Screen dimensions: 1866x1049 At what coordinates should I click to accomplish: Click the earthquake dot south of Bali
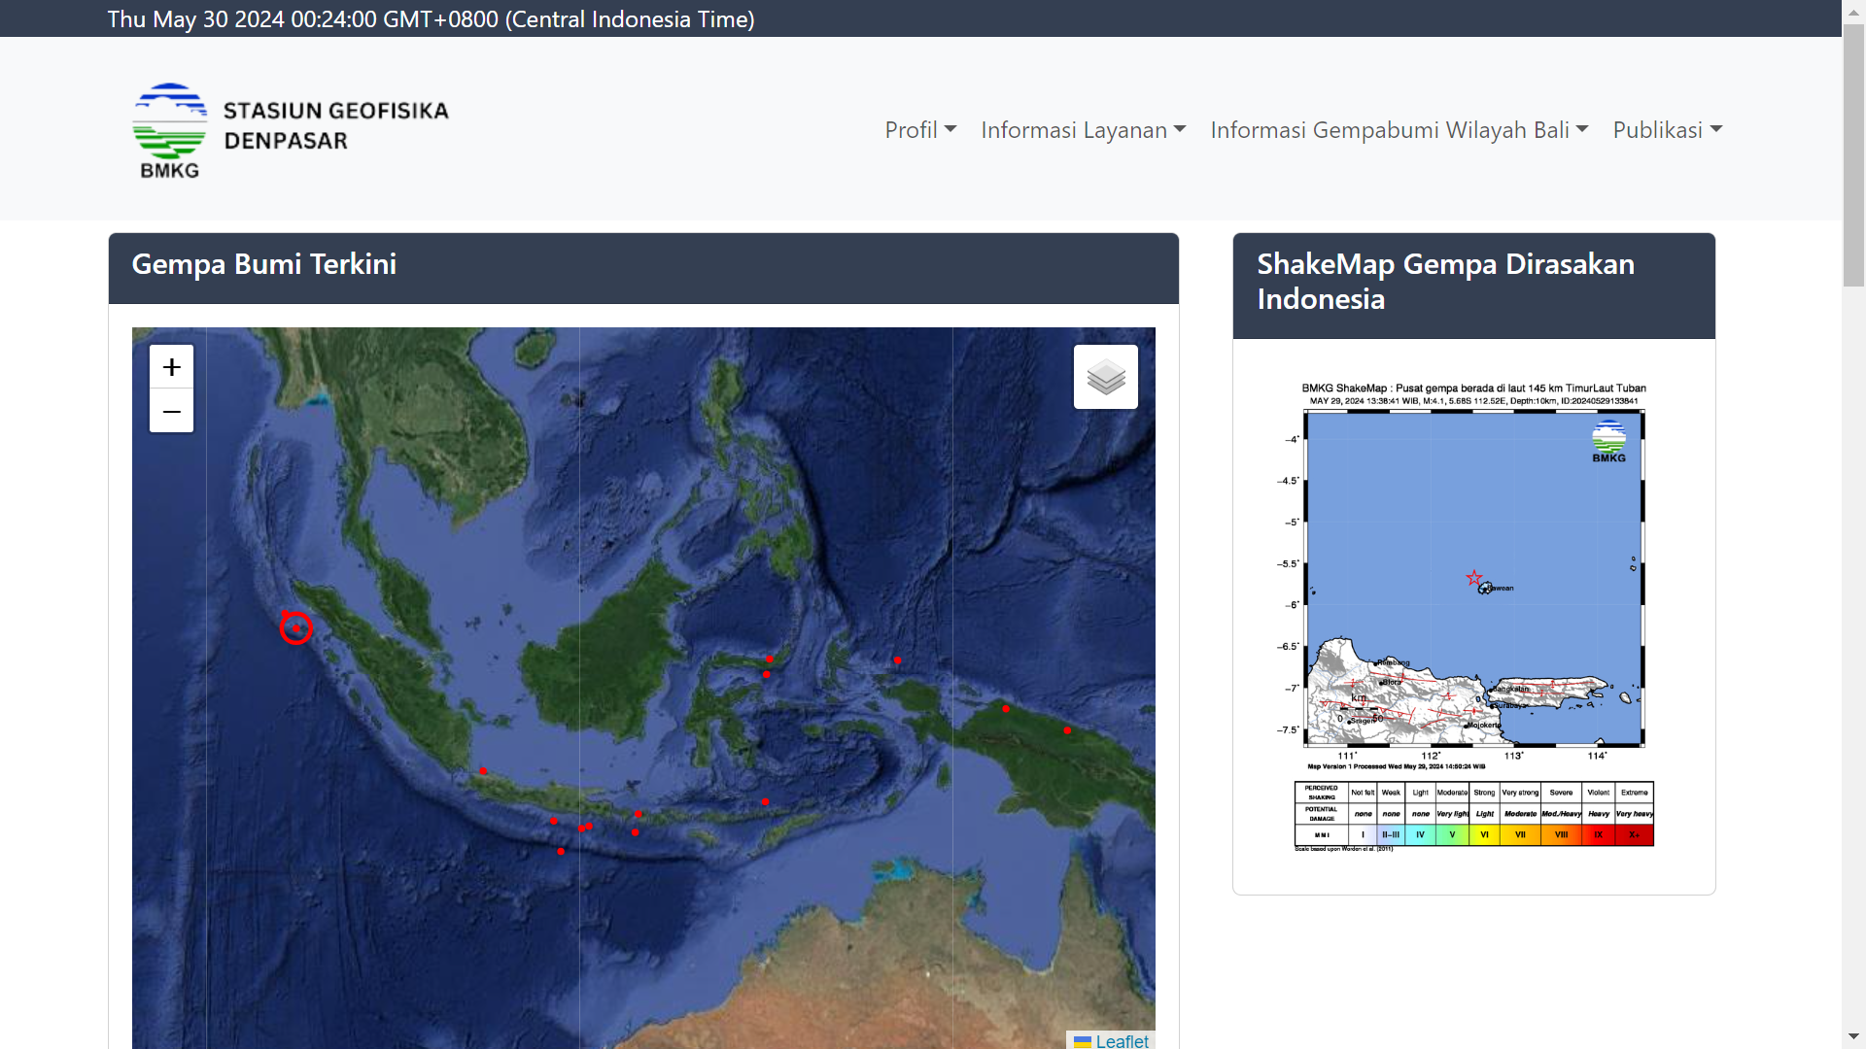tap(635, 832)
